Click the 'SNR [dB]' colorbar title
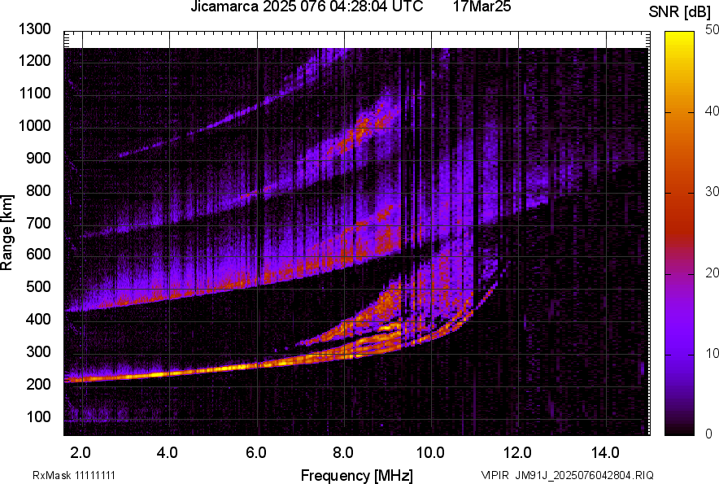Screen dimensions: 719x484 [x=679, y=12]
